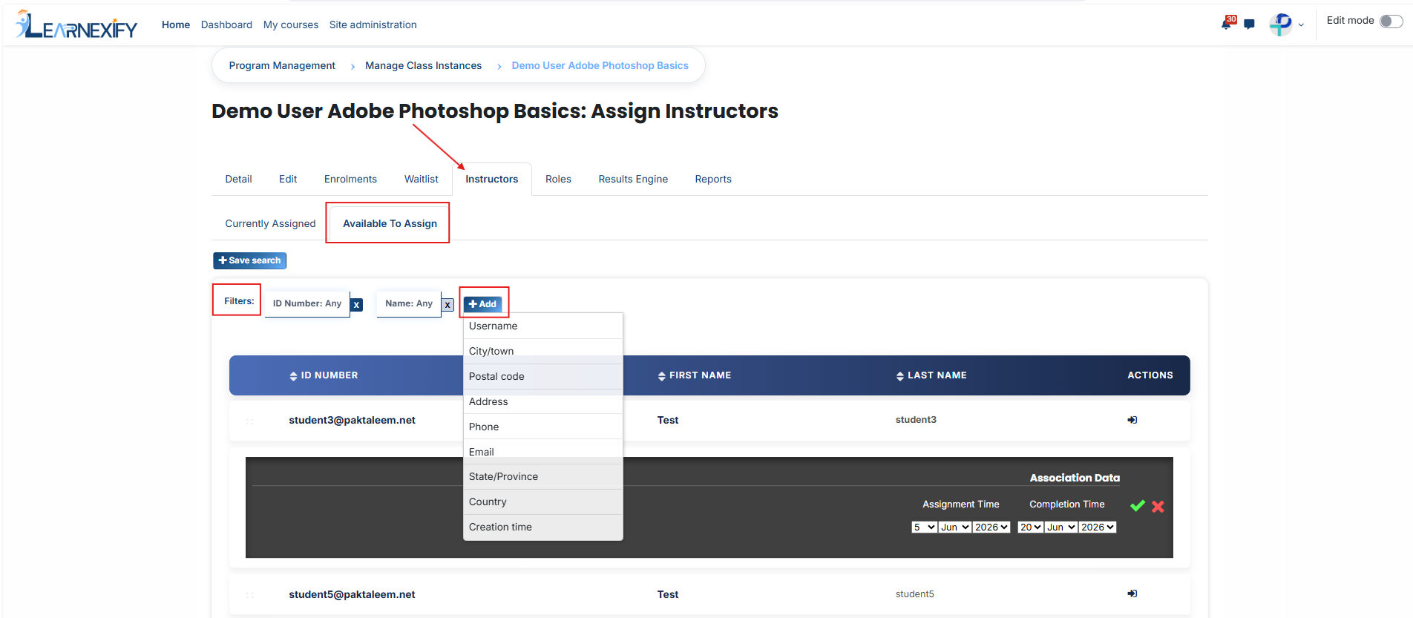
Task: Open the ID Number: Any filter
Action: pyautogui.click(x=307, y=303)
